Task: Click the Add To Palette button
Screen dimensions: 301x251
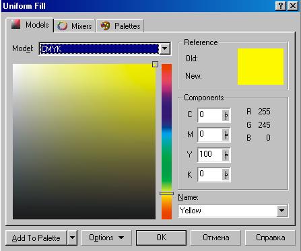Action: pyautogui.click(x=36, y=238)
